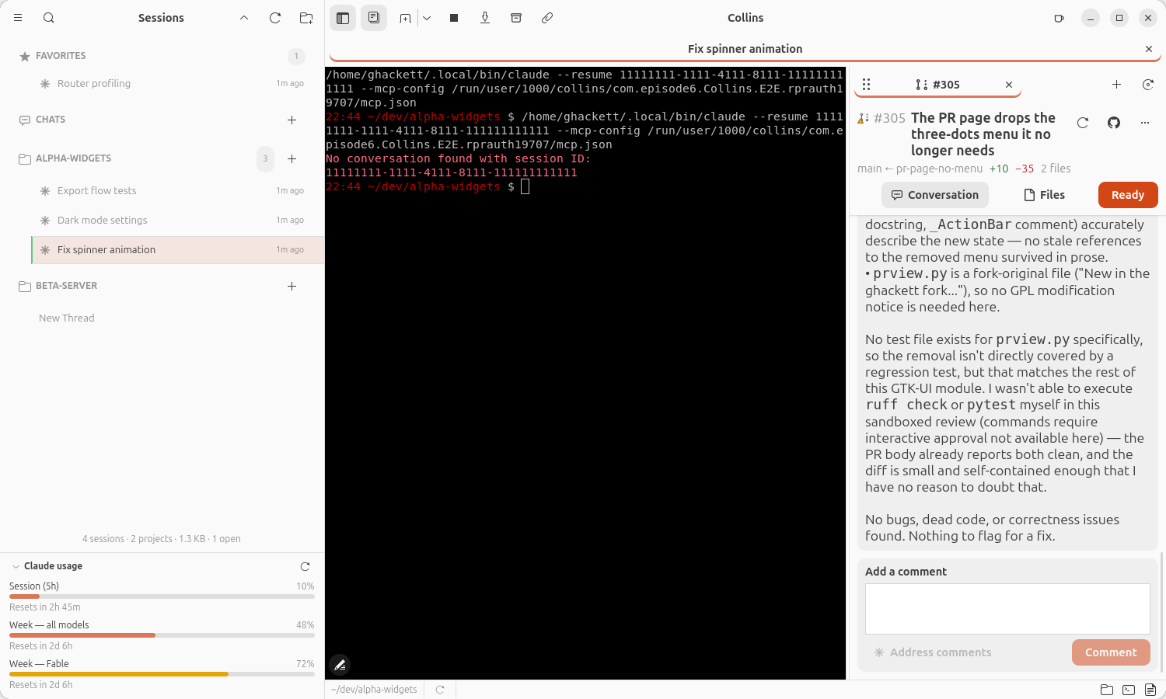
Task: Switch to the Files tab
Action: pyautogui.click(x=1045, y=195)
